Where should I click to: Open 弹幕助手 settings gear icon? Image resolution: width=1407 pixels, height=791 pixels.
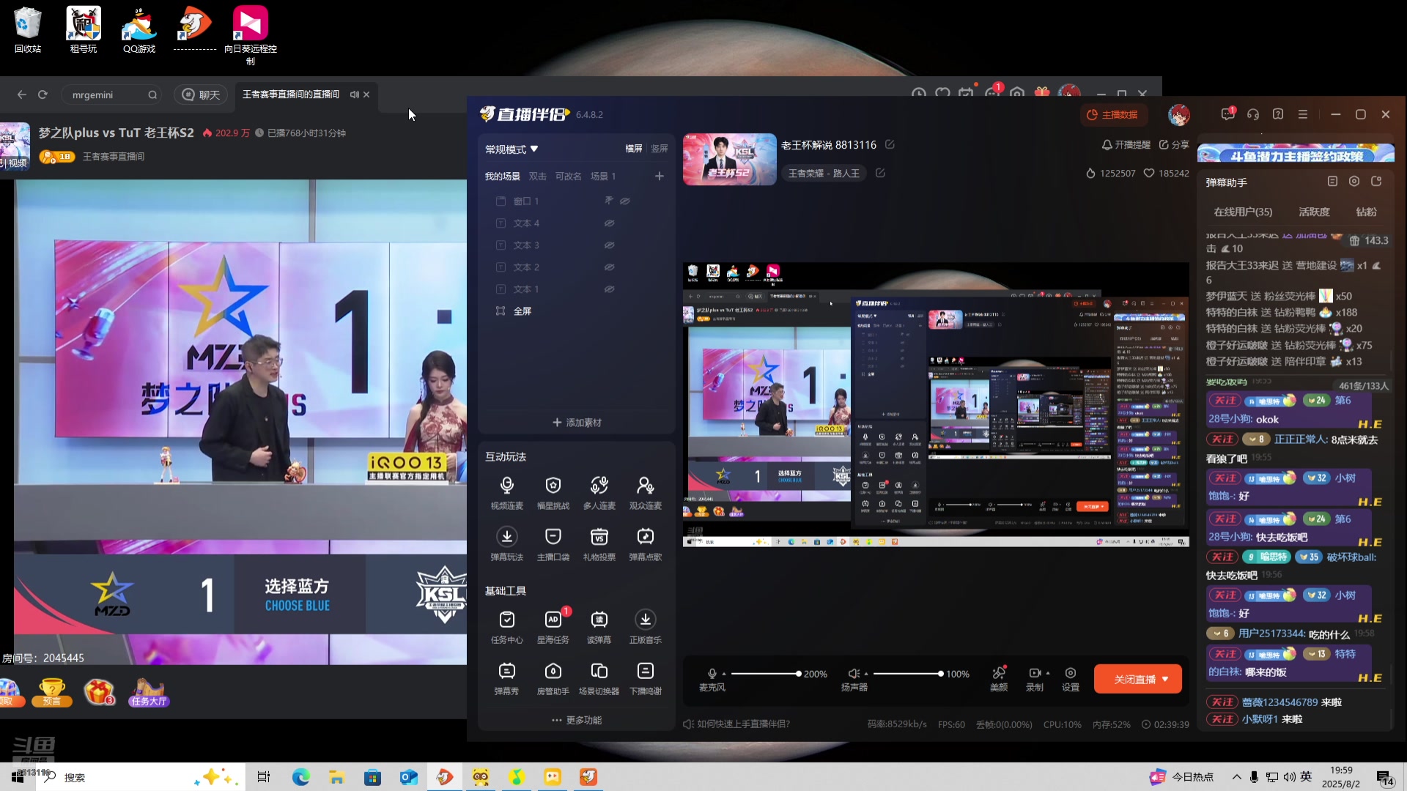(1354, 181)
